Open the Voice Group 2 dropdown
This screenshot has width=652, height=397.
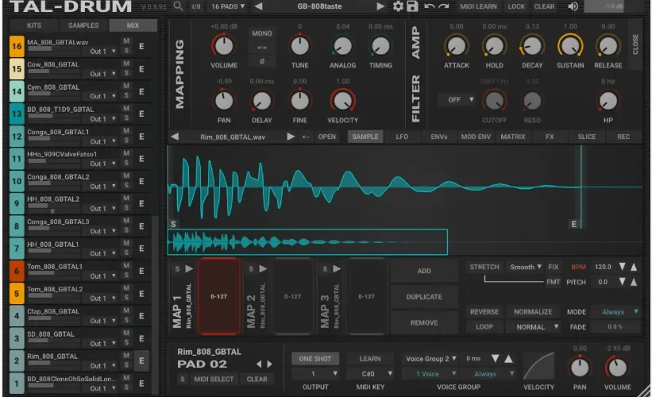tap(430, 358)
